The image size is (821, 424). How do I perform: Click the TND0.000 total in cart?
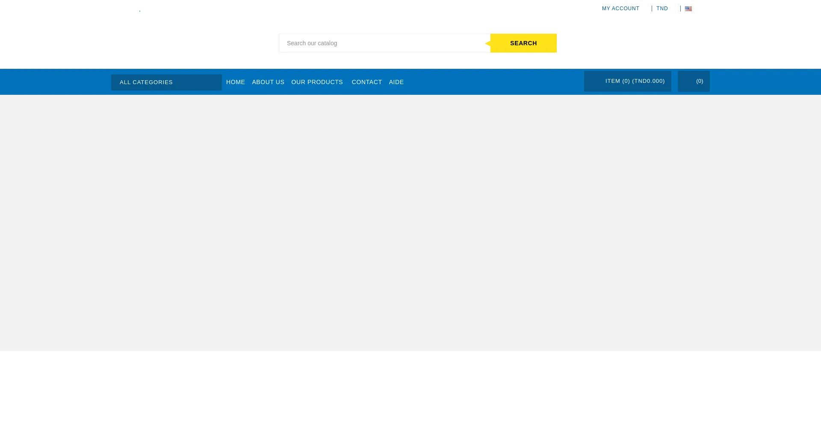(649, 81)
